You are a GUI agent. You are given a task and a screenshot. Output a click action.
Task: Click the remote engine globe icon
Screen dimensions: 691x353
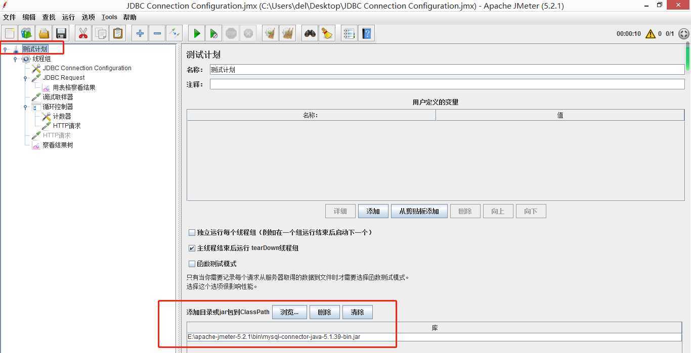pos(684,34)
